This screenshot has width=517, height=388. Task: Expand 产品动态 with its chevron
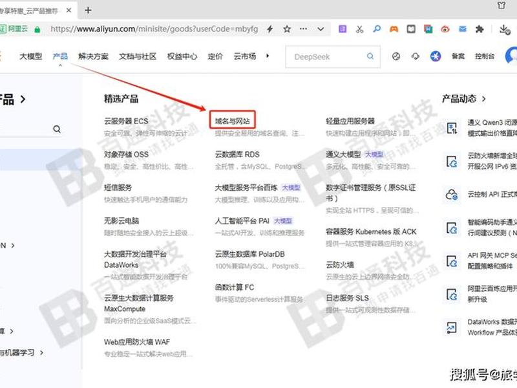483,99
